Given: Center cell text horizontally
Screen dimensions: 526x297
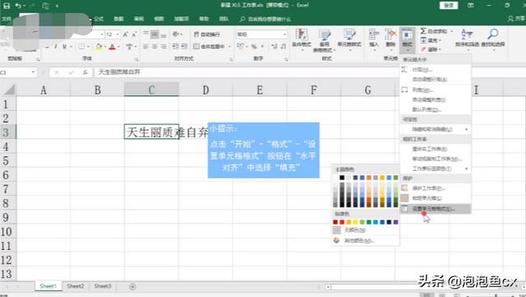Looking at the screenshot, I should coord(155,46).
